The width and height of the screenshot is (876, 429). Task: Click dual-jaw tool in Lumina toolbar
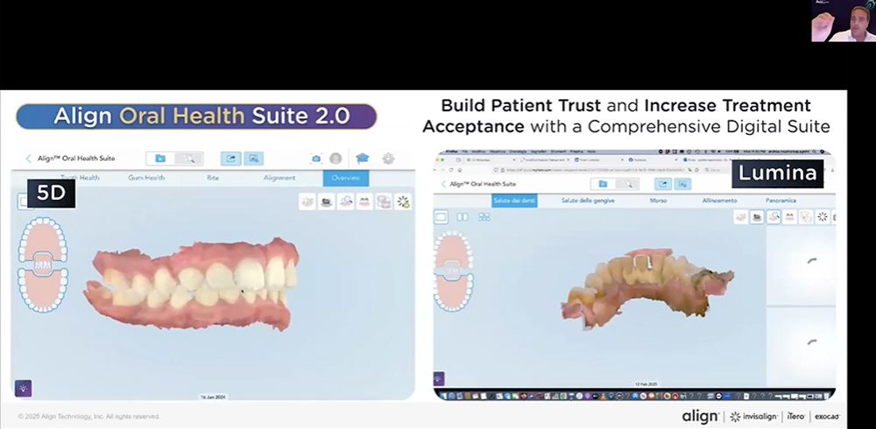[806, 217]
